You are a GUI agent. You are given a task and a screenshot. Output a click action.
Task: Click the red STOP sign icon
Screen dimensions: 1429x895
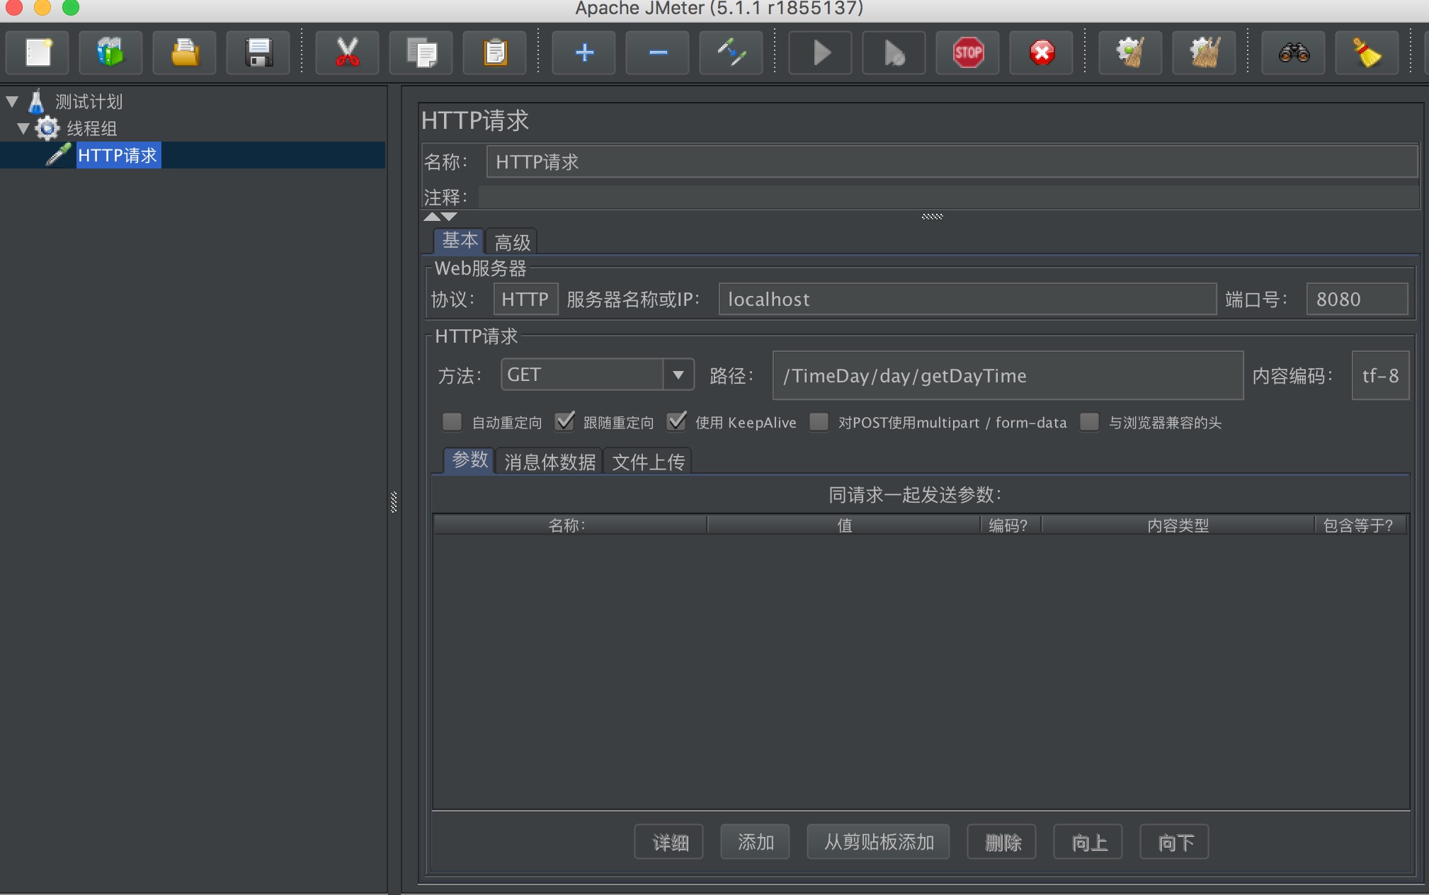coord(968,53)
